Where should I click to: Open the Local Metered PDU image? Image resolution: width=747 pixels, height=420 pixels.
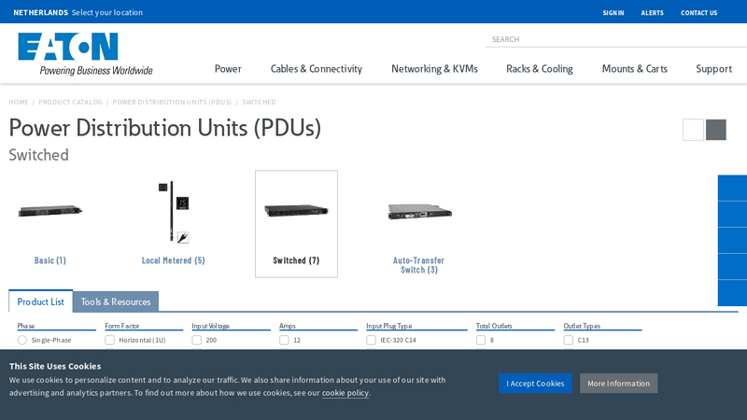pyautogui.click(x=174, y=212)
